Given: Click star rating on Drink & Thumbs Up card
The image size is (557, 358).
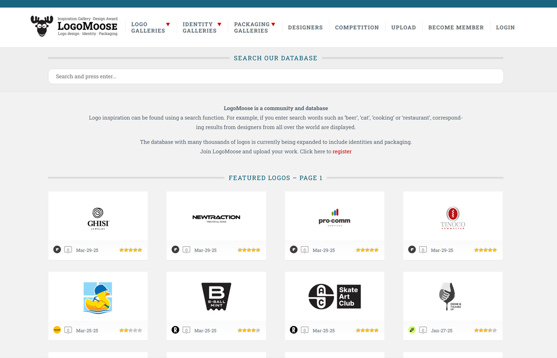Looking at the screenshot, I should [485, 330].
